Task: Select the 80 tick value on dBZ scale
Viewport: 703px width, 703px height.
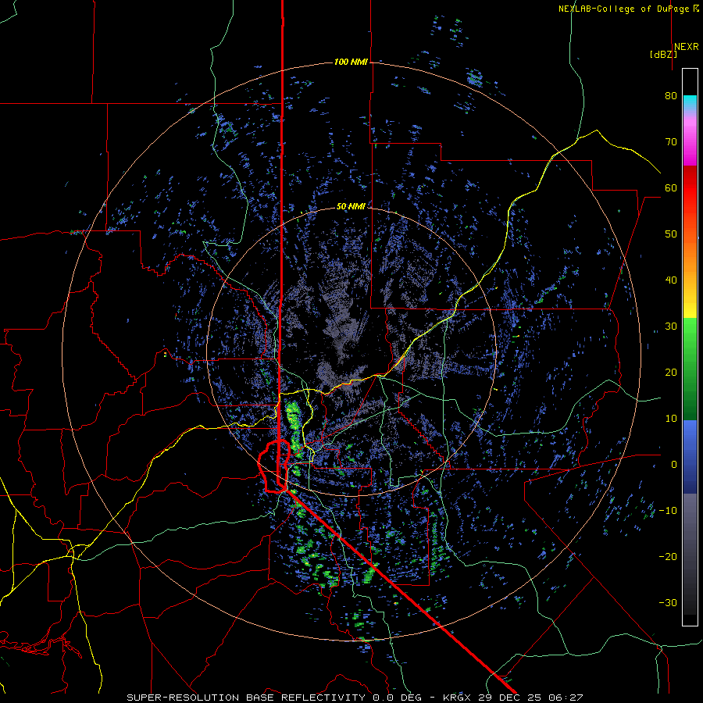Action: (x=671, y=96)
